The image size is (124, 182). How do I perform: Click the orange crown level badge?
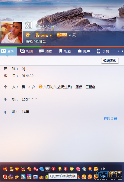coord(28,35)
